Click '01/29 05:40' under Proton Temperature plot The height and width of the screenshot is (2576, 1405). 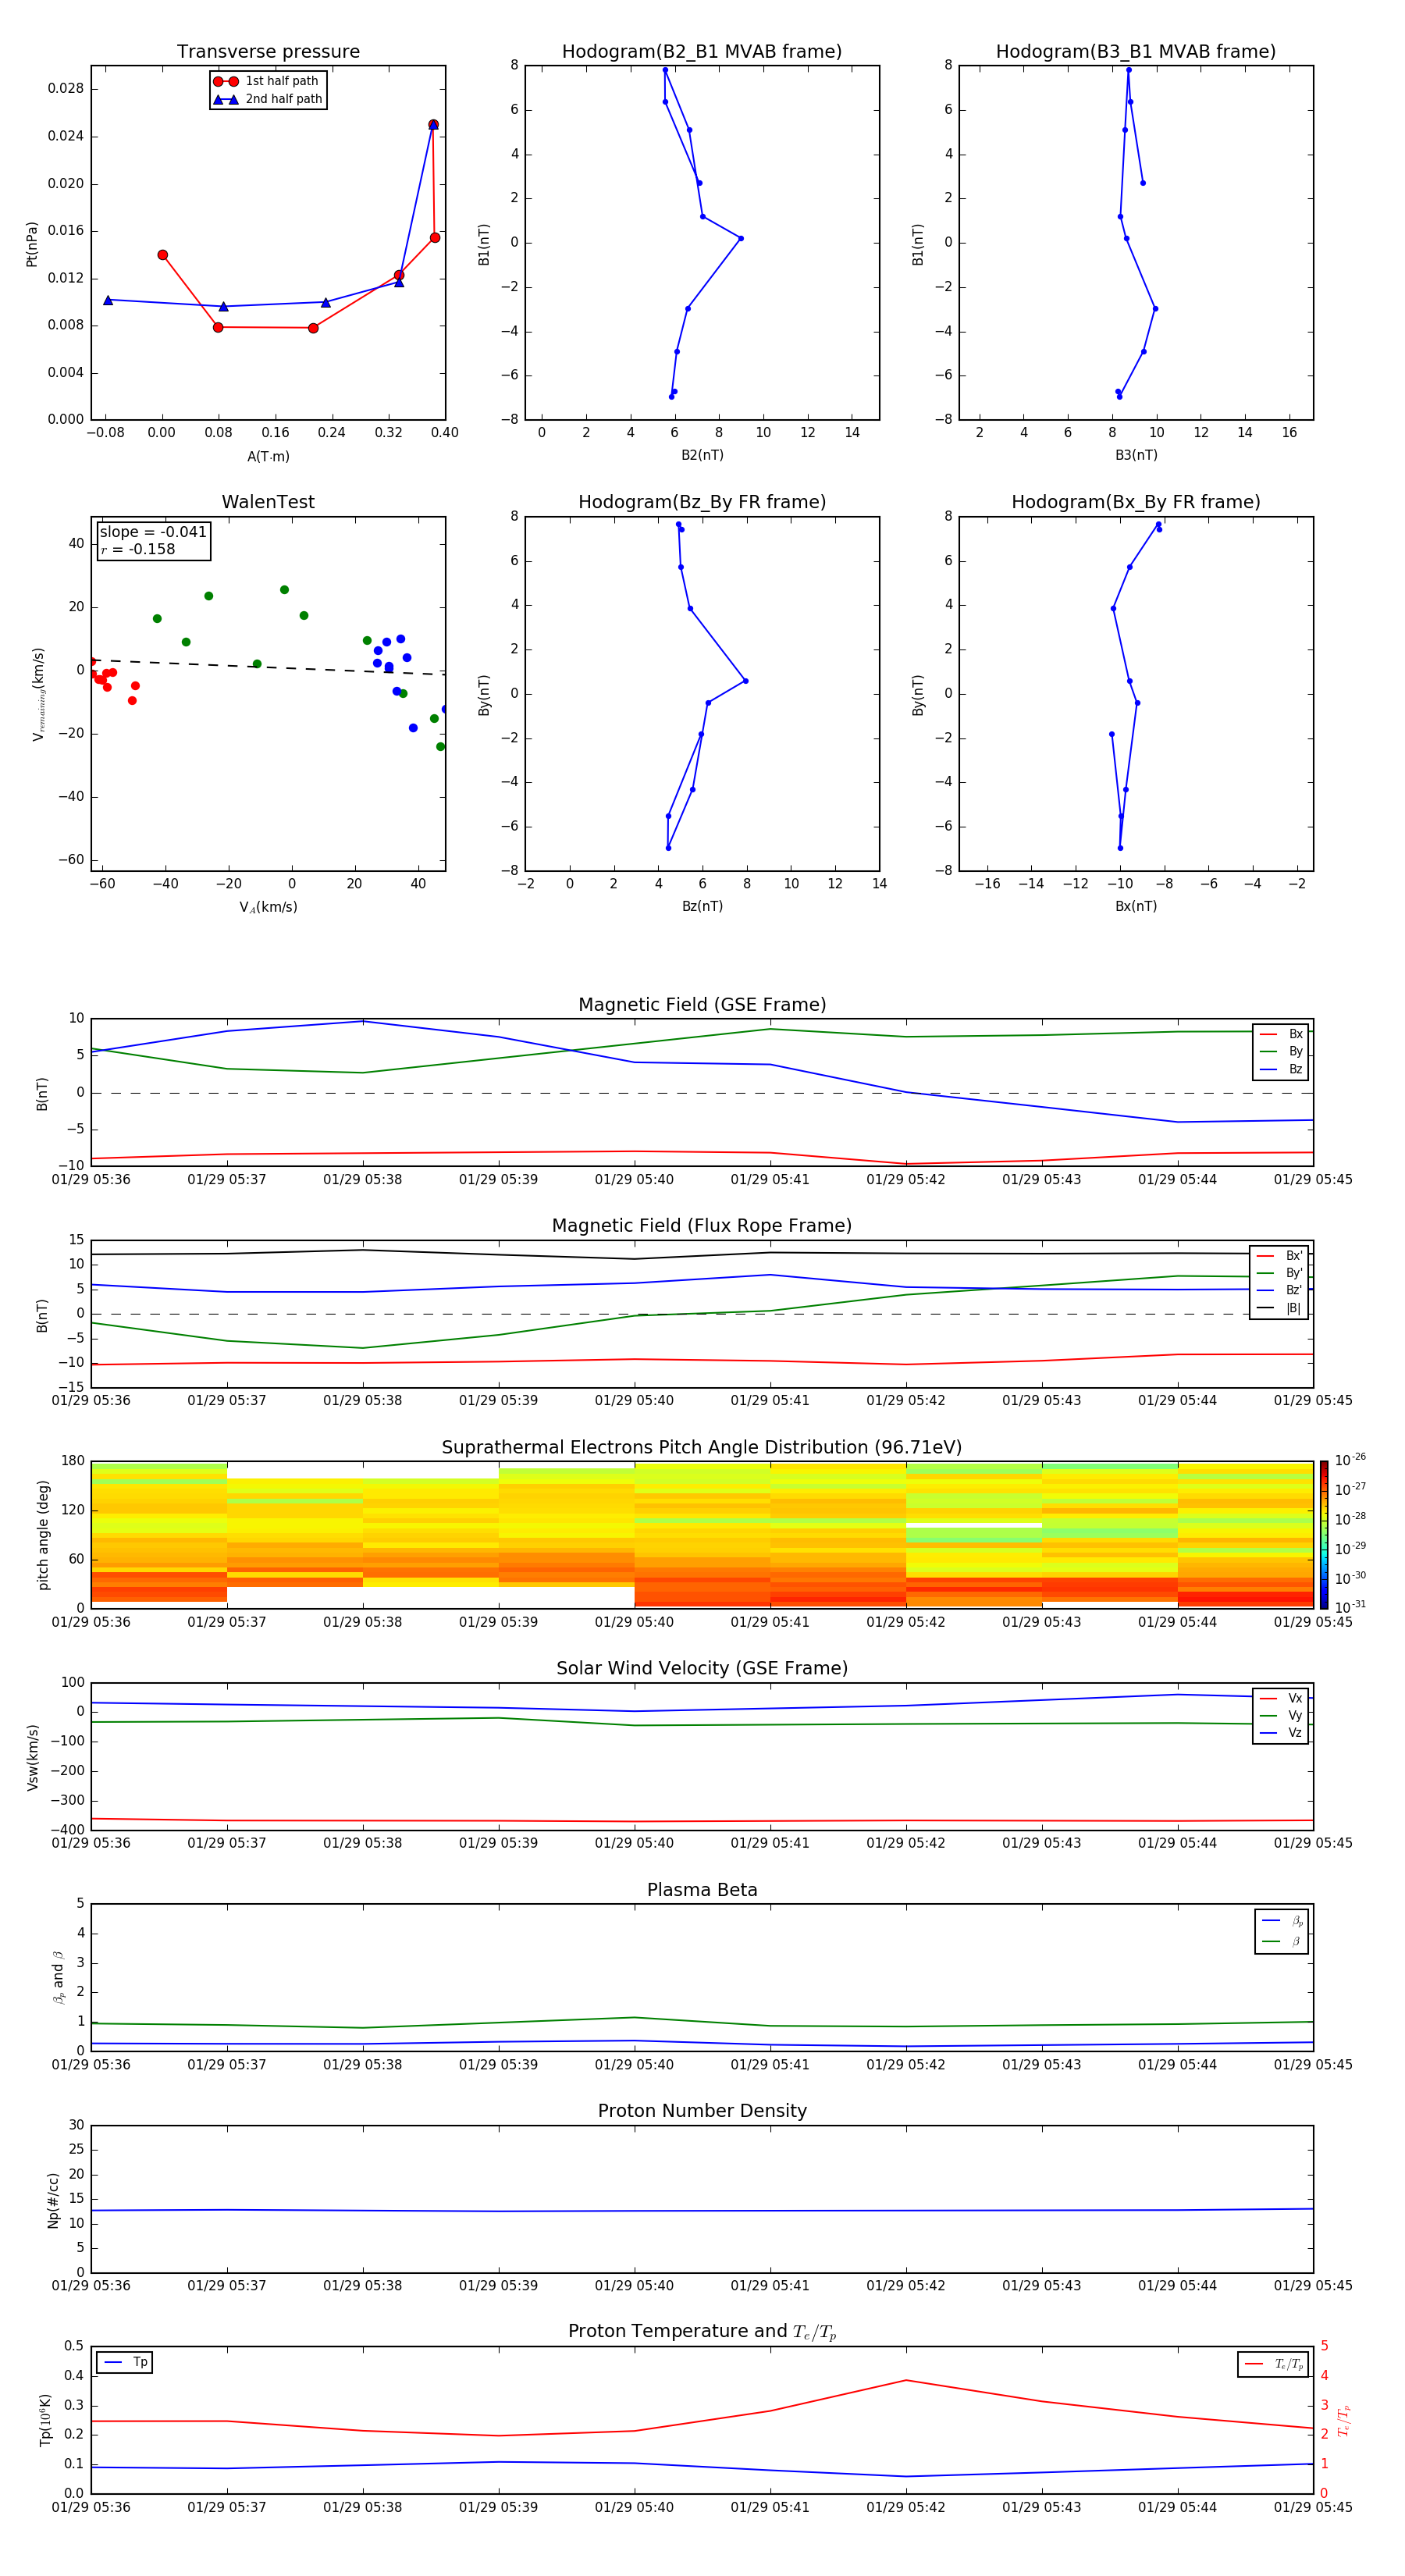pyautogui.click(x=634, y=2507)
